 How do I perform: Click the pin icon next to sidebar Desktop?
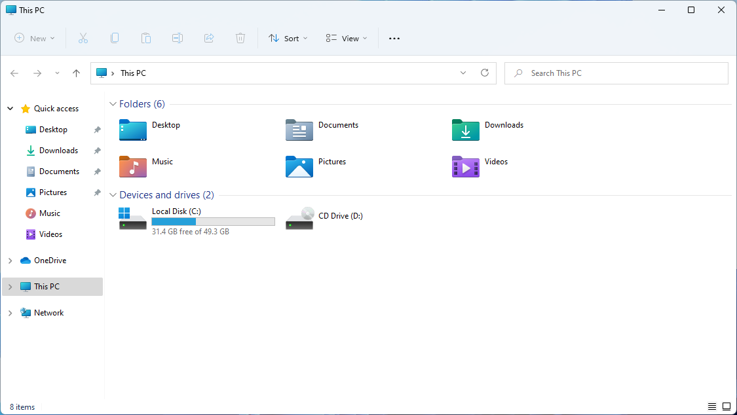pyautogui.click(x=98, y=130)
